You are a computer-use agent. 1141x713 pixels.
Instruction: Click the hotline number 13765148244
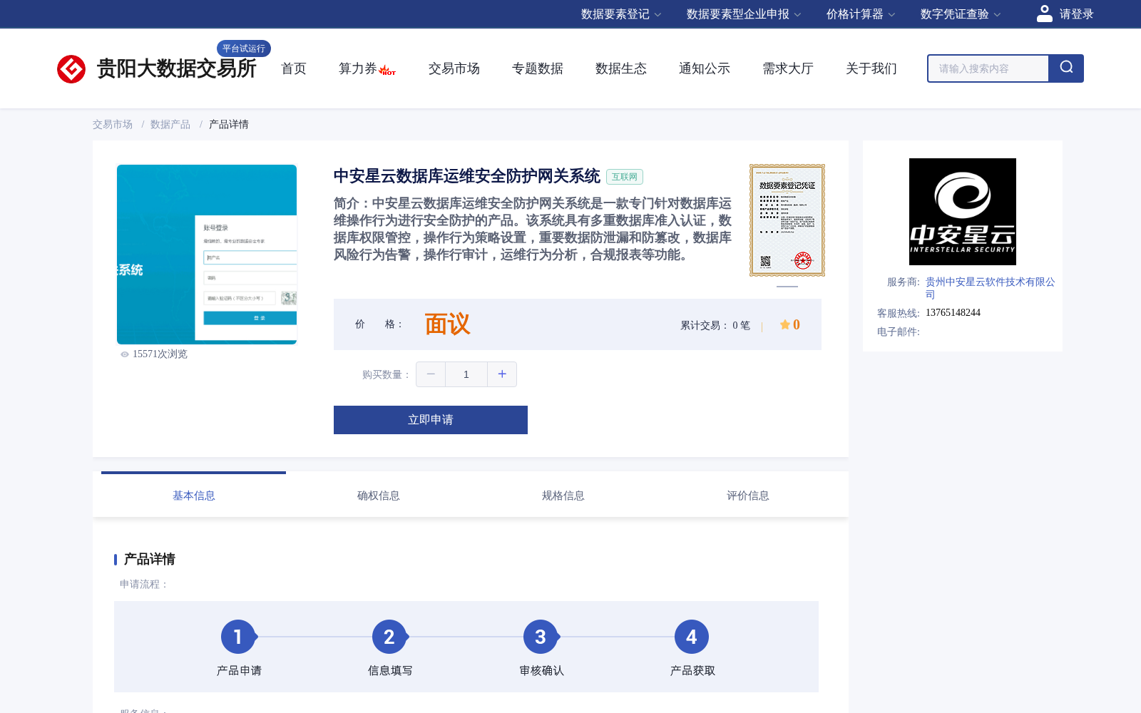coord(953,313)
